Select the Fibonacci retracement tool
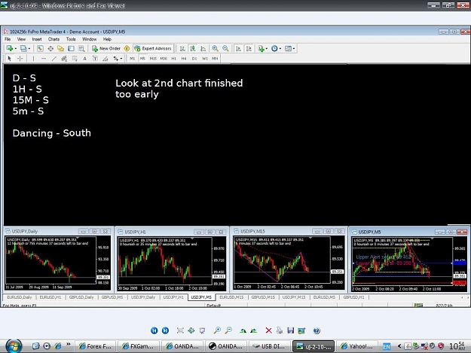This screenshot has width=471, height=353. tap(75, 59)
